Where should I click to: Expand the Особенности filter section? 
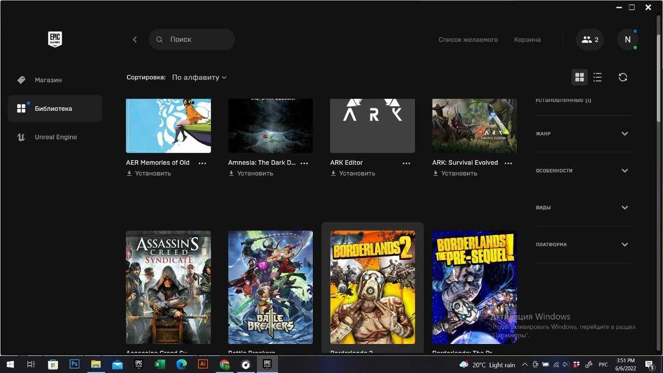583,170
